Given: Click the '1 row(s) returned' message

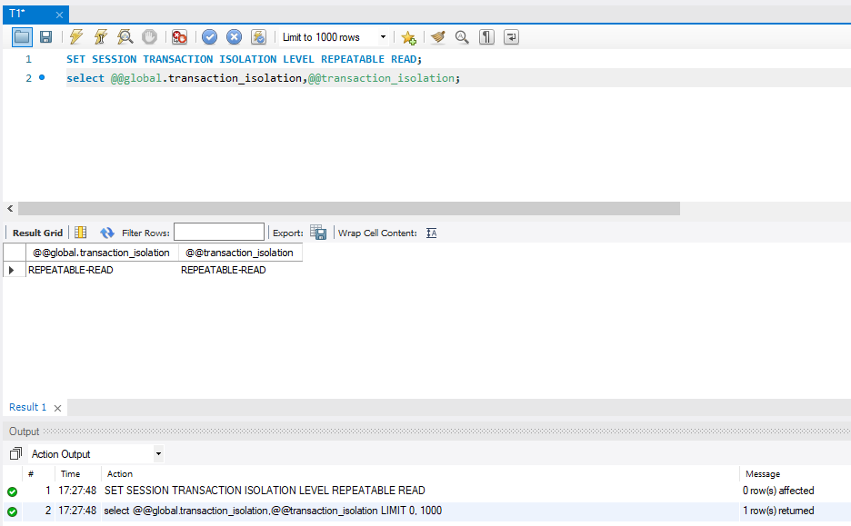Looking at the screenshot, I should tap(778, 511).
